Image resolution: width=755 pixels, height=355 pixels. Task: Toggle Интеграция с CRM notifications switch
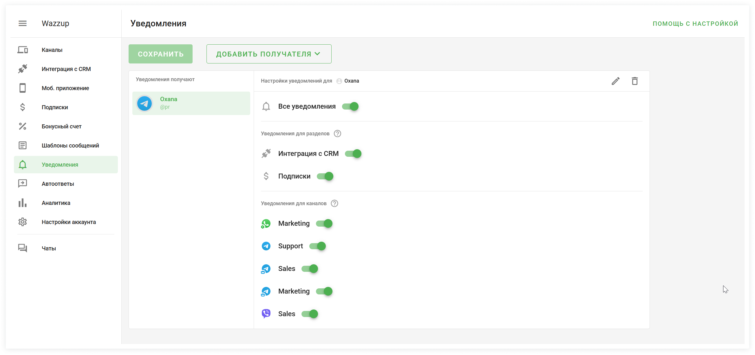pos(353,154)
